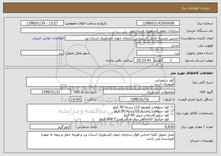221x156 pixels.
Task: Select the public announcement date field 1398/01/24 - 13:27
Action: (42, 23)
